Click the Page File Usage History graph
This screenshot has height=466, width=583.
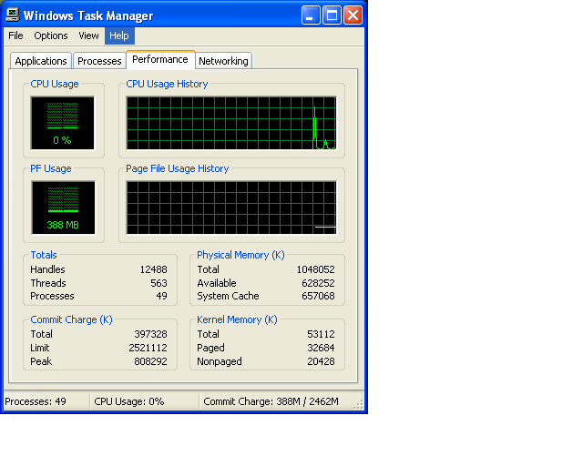(x=231, y=208)
